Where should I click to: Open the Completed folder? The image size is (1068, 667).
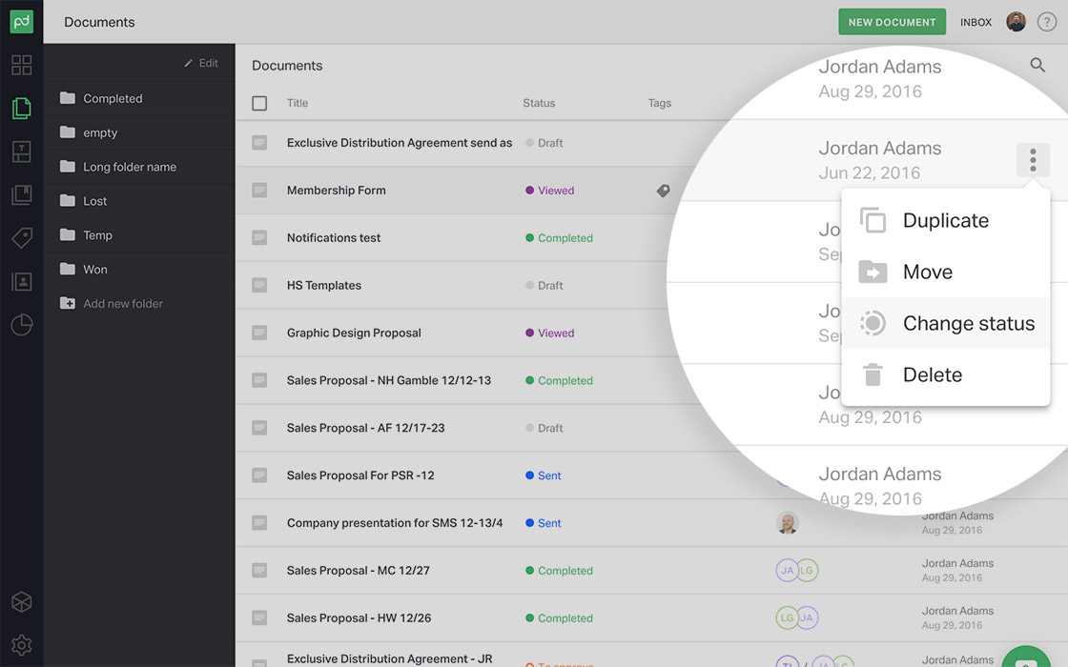tap(139, 99)
